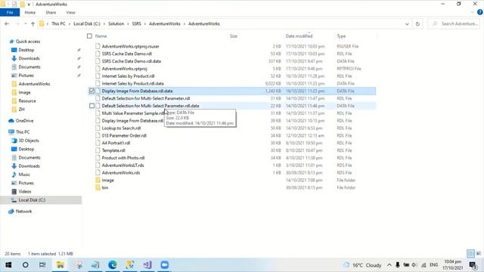Select Internet Sales by Product.rdl file
The width and height of the screenshot is (484, 272).
tap(128, 76)
